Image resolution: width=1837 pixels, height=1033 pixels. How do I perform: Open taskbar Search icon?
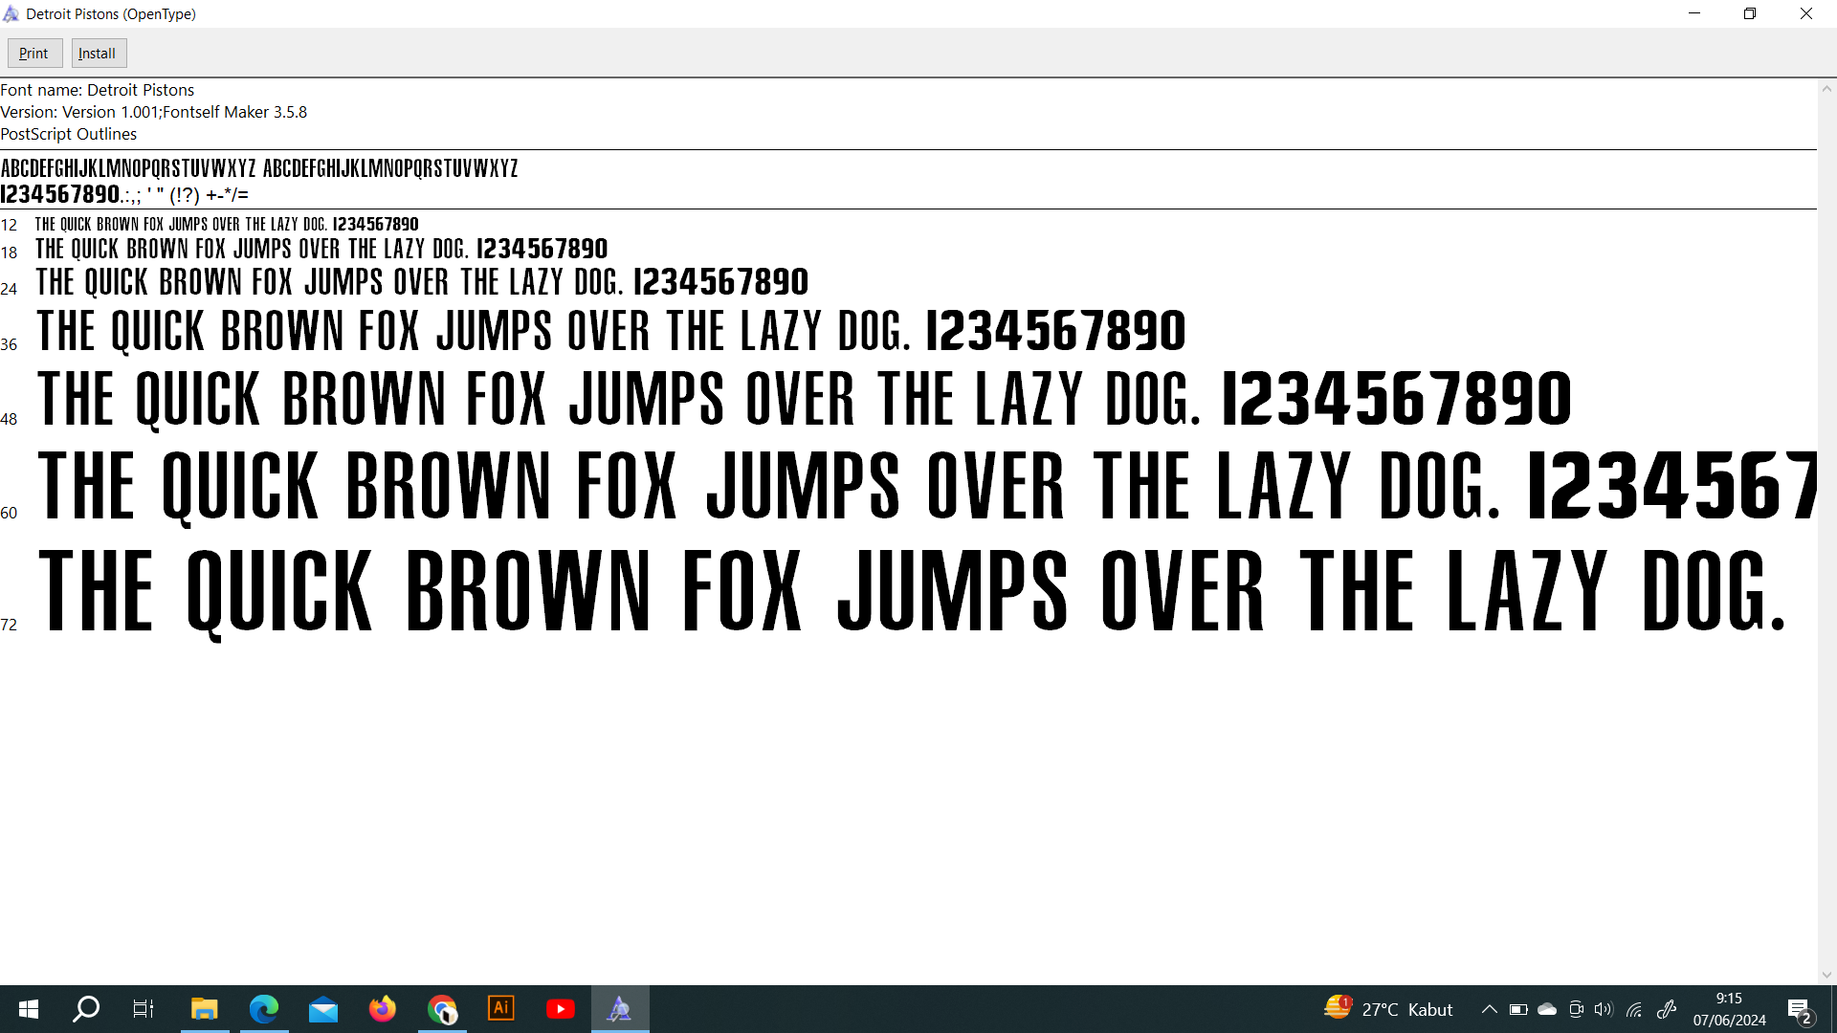[86, 1009]
